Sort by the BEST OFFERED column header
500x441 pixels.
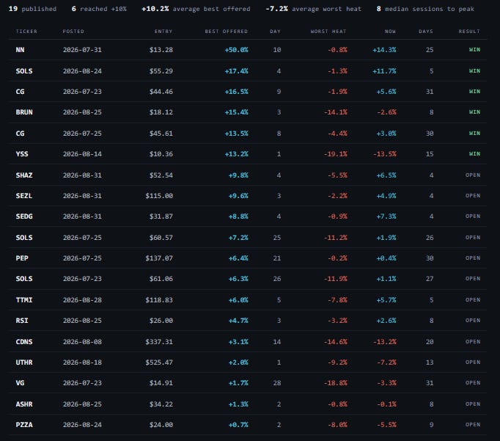[x=226, y=32]
